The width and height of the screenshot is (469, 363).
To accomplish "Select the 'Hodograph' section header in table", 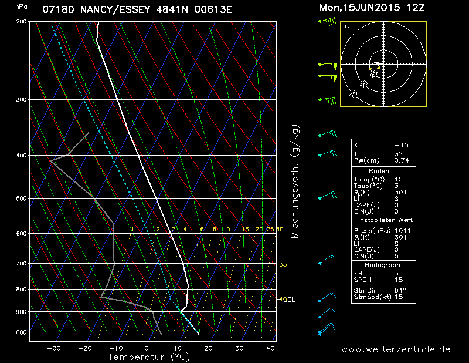I will pos(383,265).
